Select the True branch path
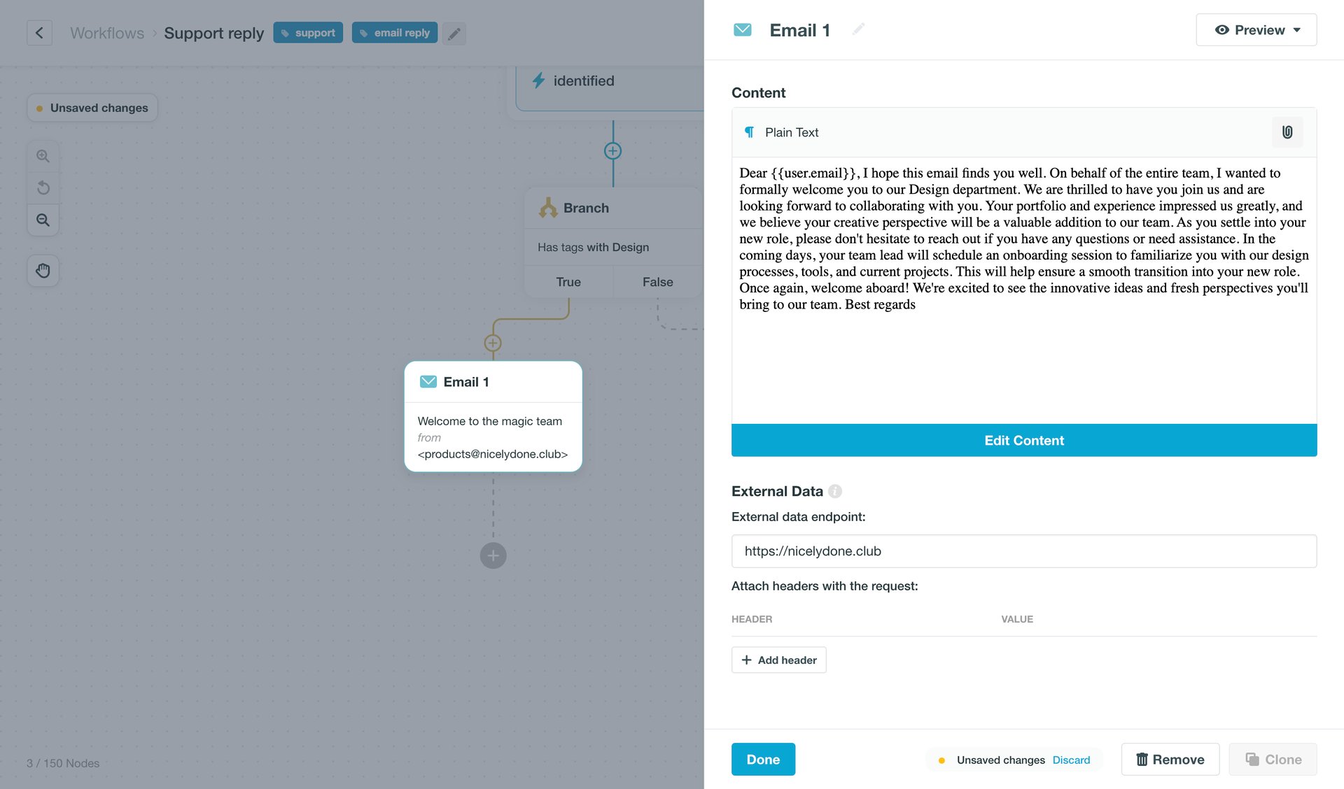This screenshot has height=789, width=1344. [568, 282]
